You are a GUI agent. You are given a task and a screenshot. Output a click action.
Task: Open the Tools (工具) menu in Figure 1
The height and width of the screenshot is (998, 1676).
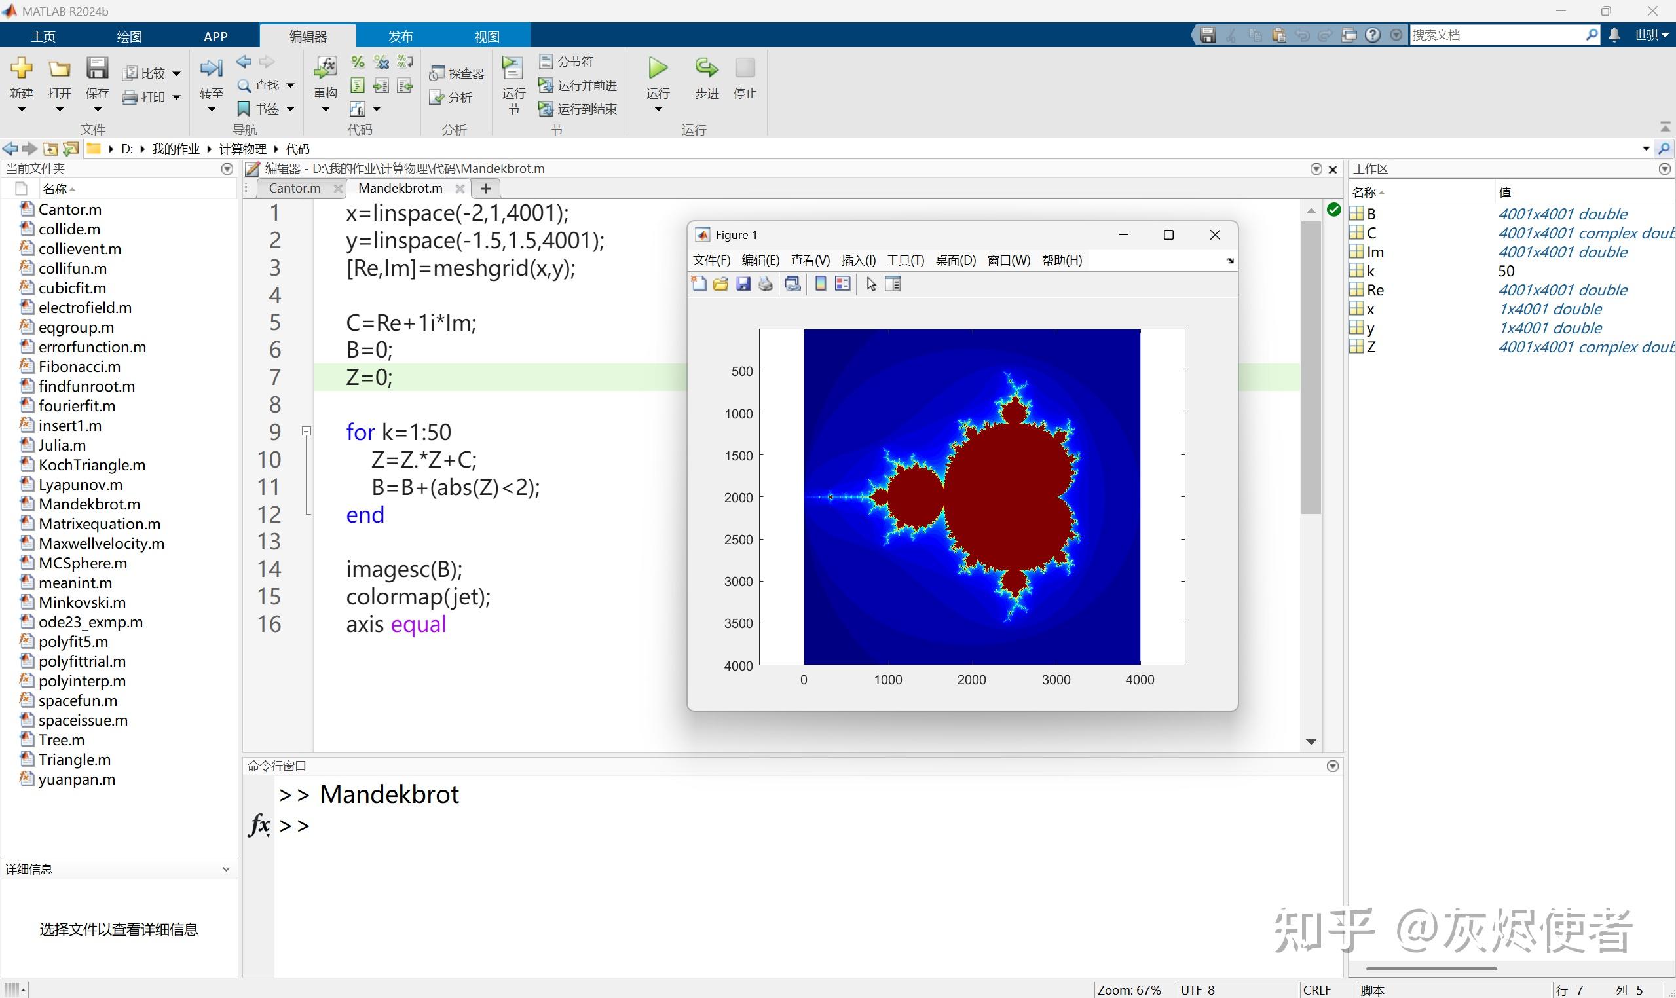(x=904, y=260)
